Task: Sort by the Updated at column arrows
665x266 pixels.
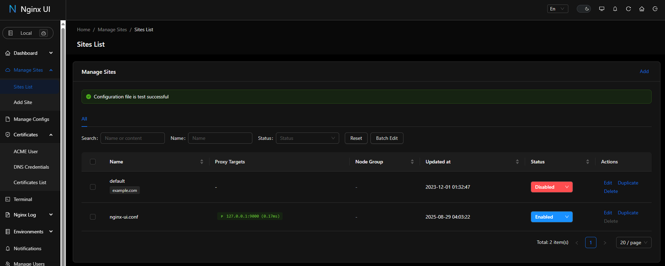Action: (517, 162)
